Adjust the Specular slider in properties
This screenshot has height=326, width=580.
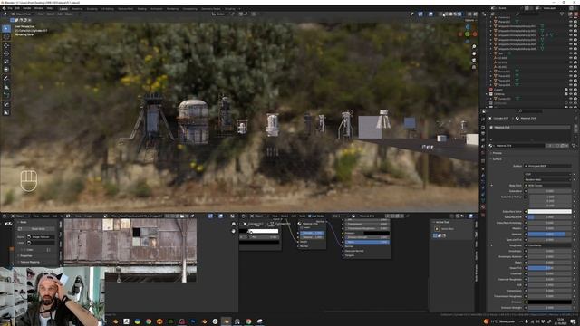click(x=550, y=234)
